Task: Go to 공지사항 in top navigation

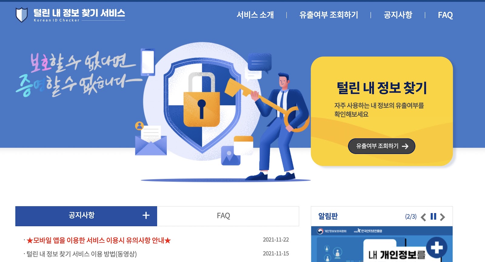Action: [398, 15]
